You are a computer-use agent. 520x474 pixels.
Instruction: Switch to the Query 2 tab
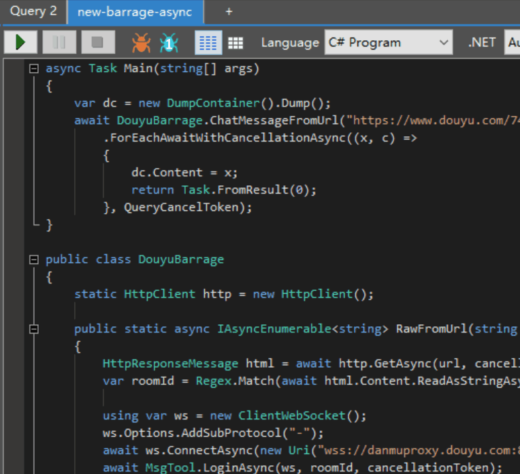[x=33, y=12]
